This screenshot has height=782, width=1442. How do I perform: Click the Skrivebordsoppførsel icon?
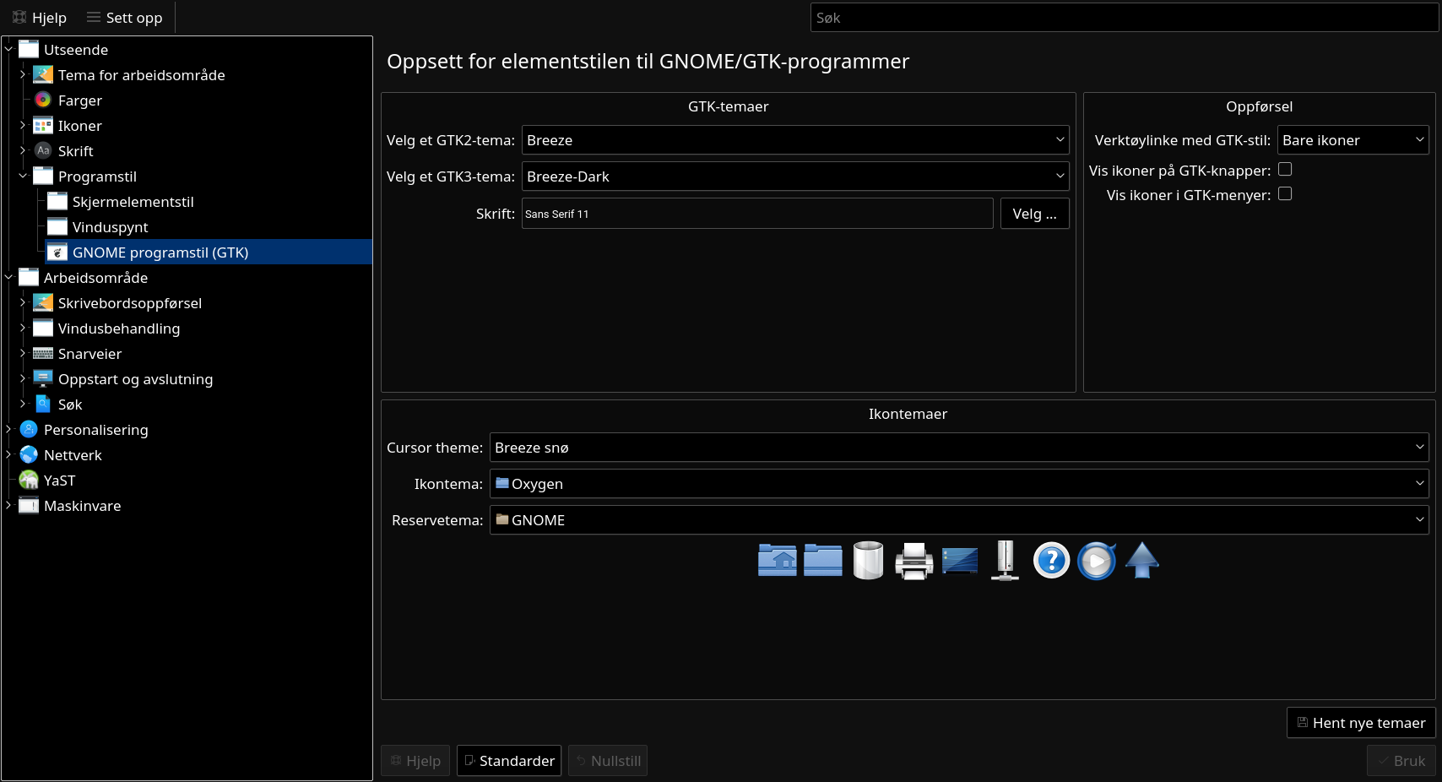(43, 303)
